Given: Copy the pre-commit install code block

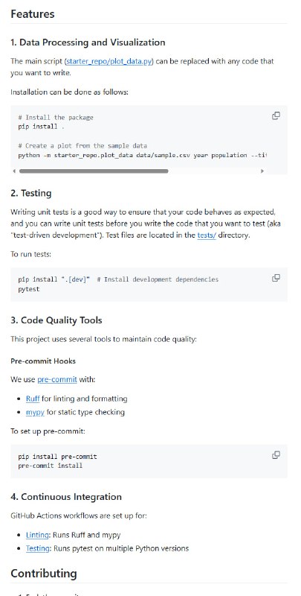Looking at the screenshot, I should pyautogui.click(x=276, y=454).
